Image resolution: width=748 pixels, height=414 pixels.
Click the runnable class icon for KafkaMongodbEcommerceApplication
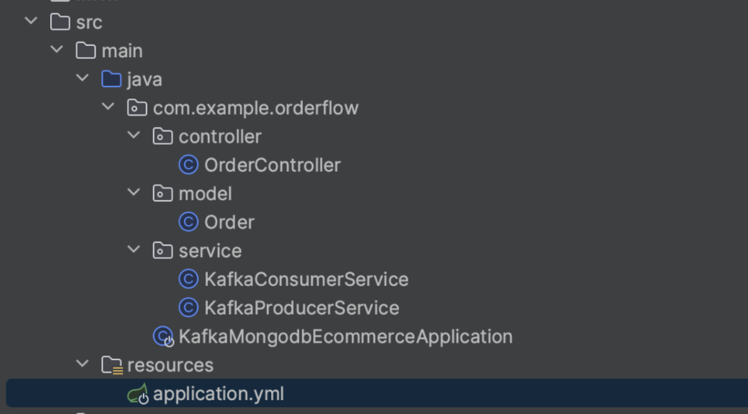(164, 336)
